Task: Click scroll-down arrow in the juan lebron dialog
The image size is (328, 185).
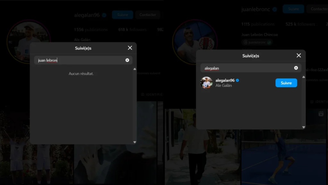Action: 135,142
